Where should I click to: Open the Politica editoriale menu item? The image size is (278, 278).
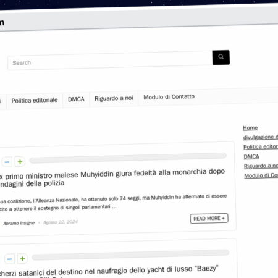pos(35,100)
